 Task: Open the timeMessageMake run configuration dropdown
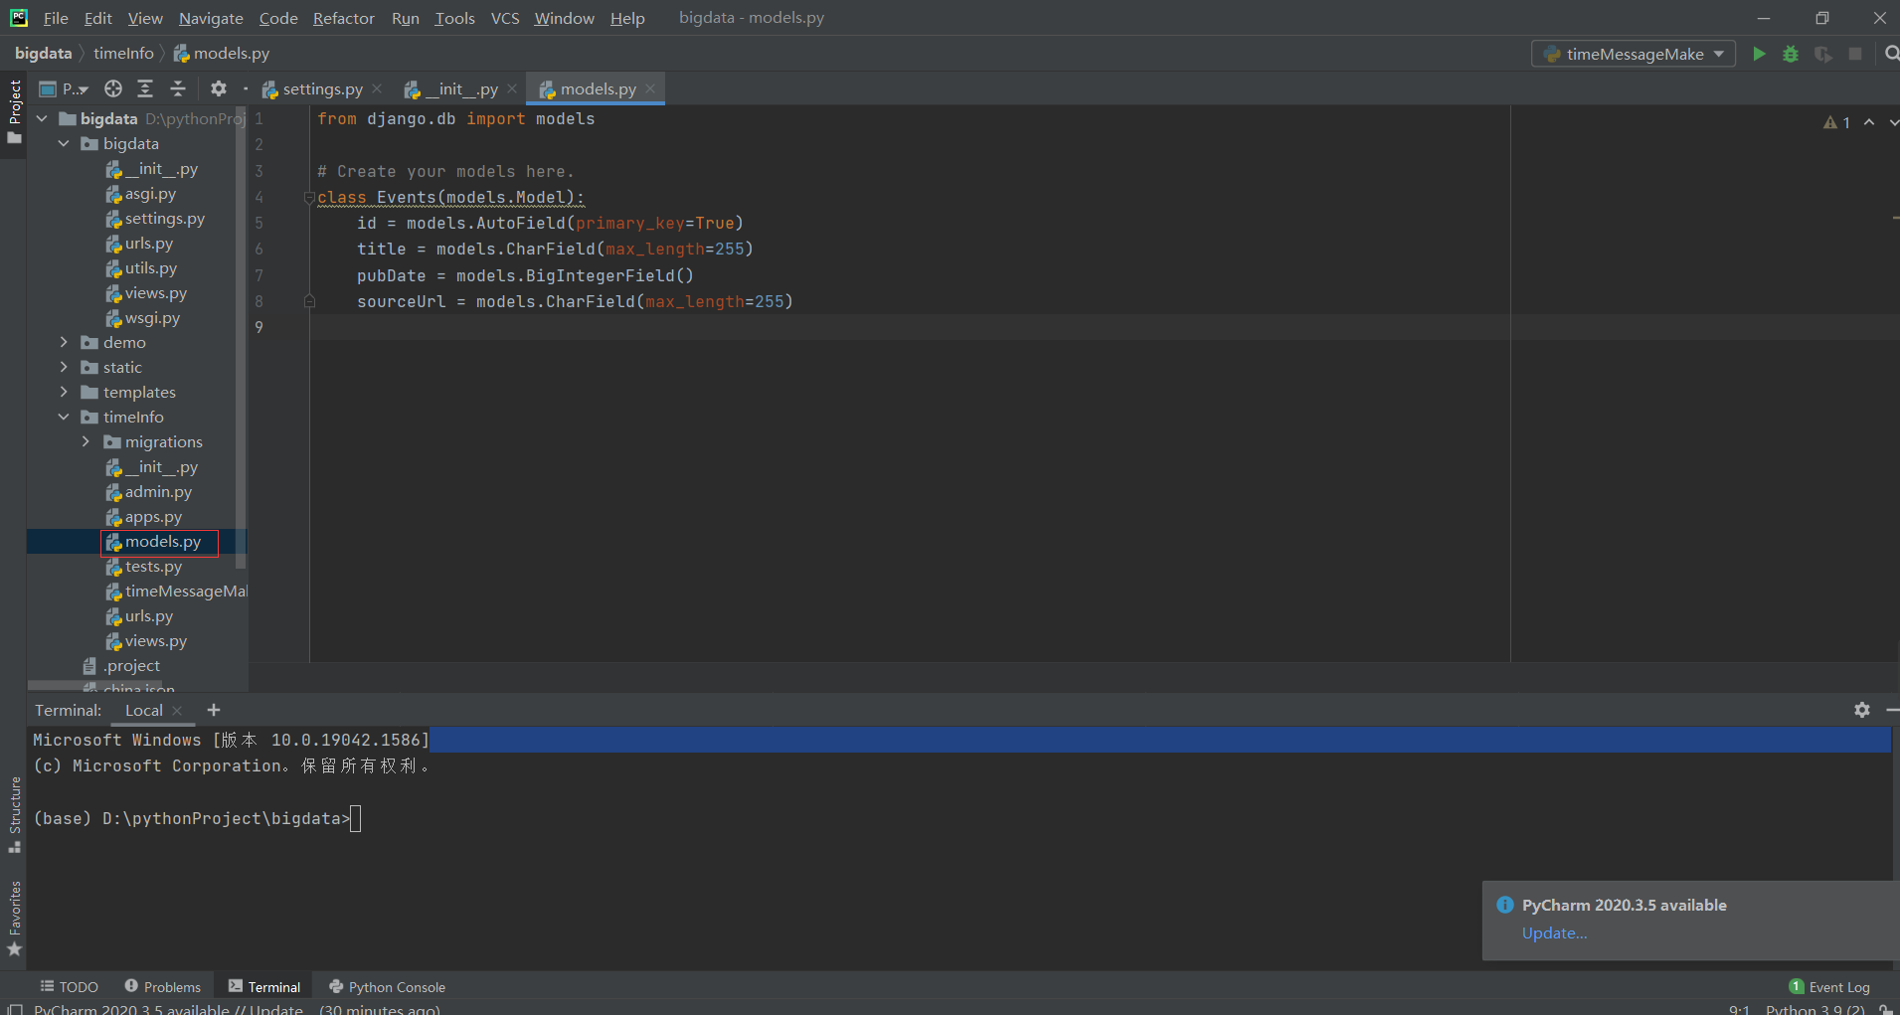(x=1633, y=54)
